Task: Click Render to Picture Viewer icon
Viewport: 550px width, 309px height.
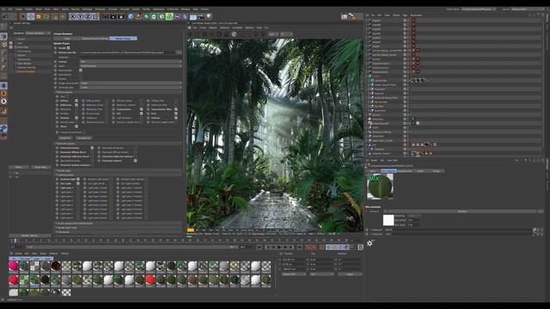Action: 113,16
